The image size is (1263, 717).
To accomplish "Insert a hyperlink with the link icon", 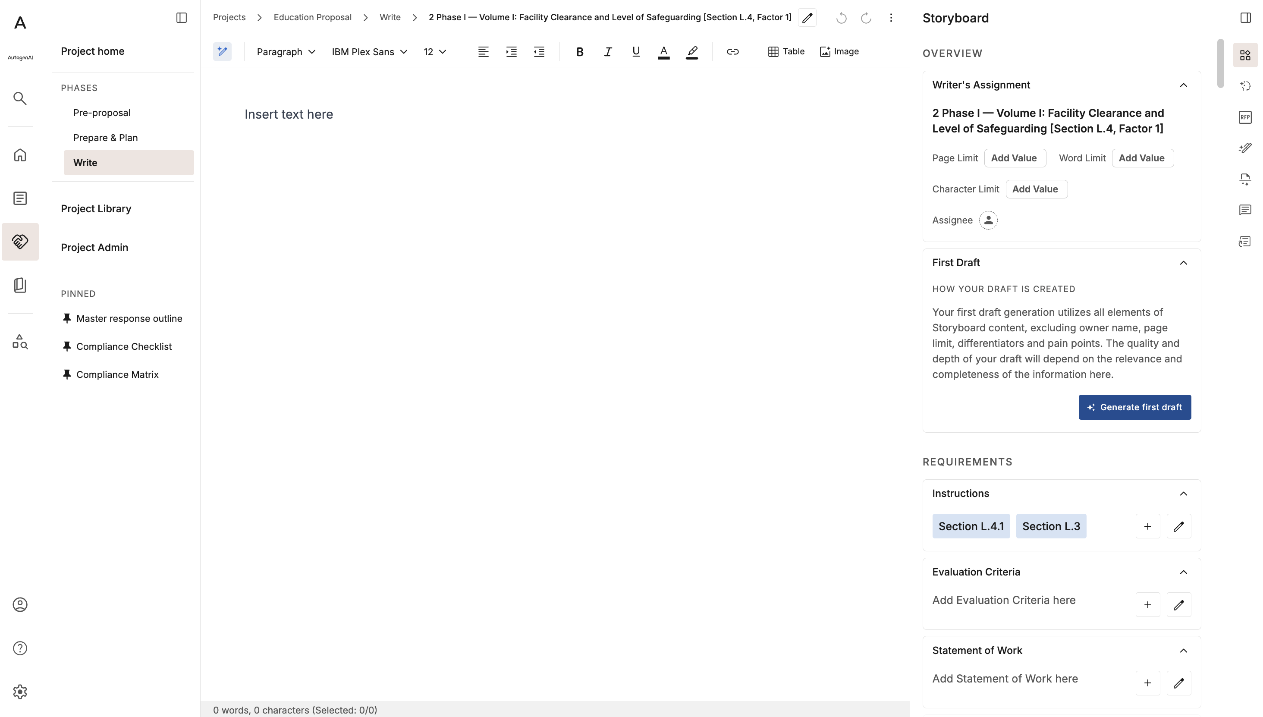I will [x=732, y=52].
